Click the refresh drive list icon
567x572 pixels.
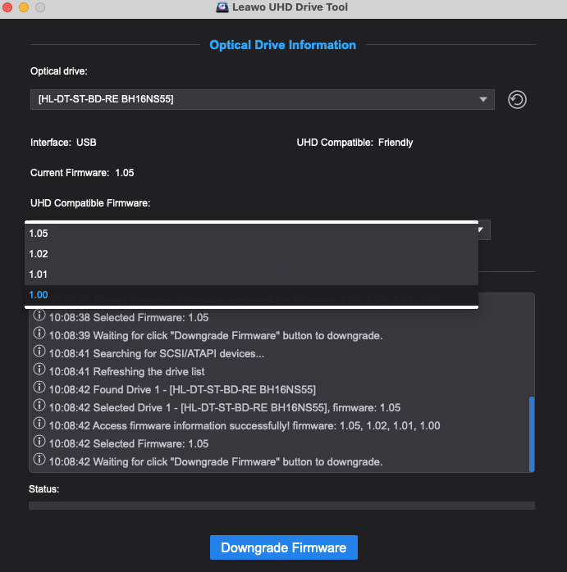tap(517, 99)
